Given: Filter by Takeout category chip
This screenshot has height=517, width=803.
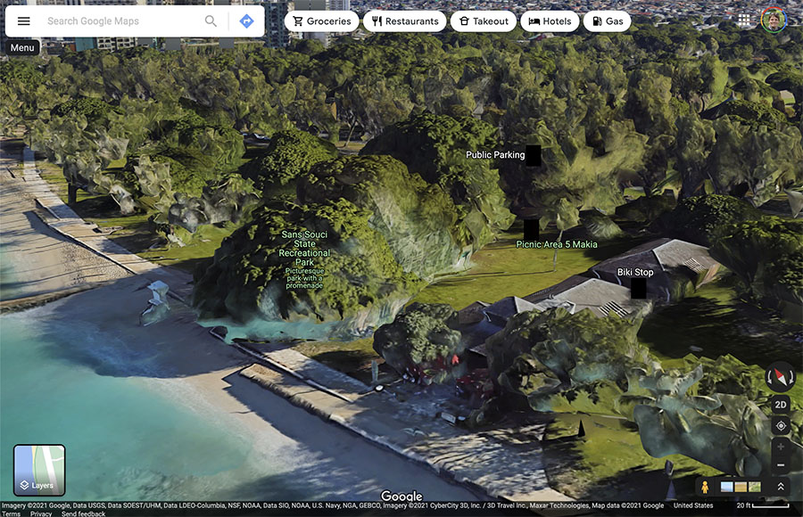Looking at the screenshot, I should 484,21.
